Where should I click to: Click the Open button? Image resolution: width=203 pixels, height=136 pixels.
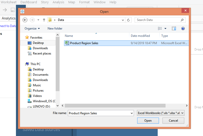pyautogui.click(x=148, y=121)
